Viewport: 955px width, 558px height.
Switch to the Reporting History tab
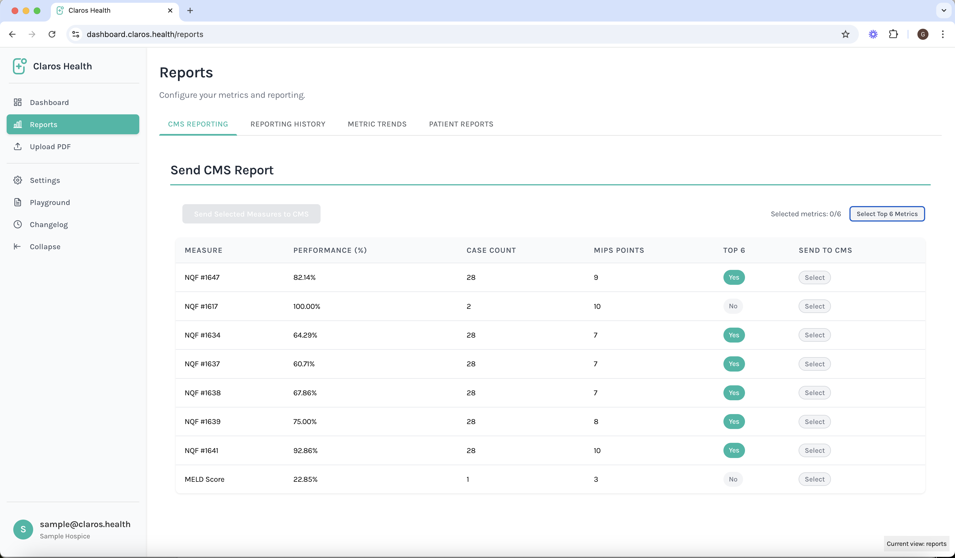pyautogui.click(x=288, y=124)
